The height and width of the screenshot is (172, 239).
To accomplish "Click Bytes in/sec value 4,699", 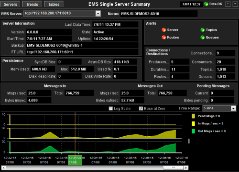I will 39,101.
